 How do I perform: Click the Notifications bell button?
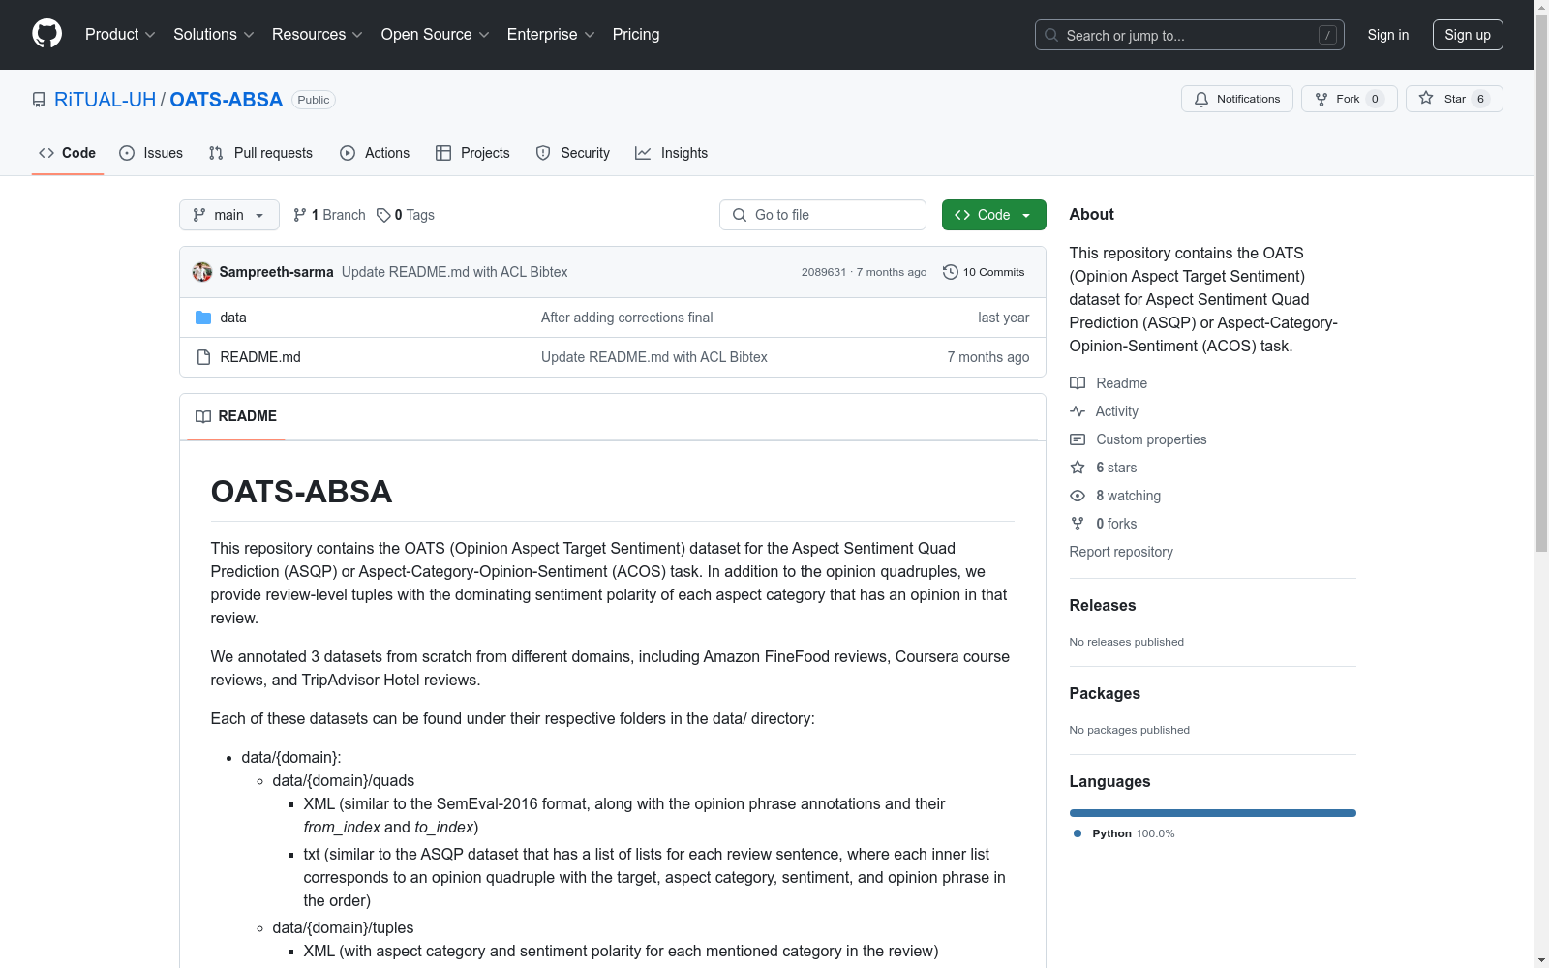tap(1236, 99)
